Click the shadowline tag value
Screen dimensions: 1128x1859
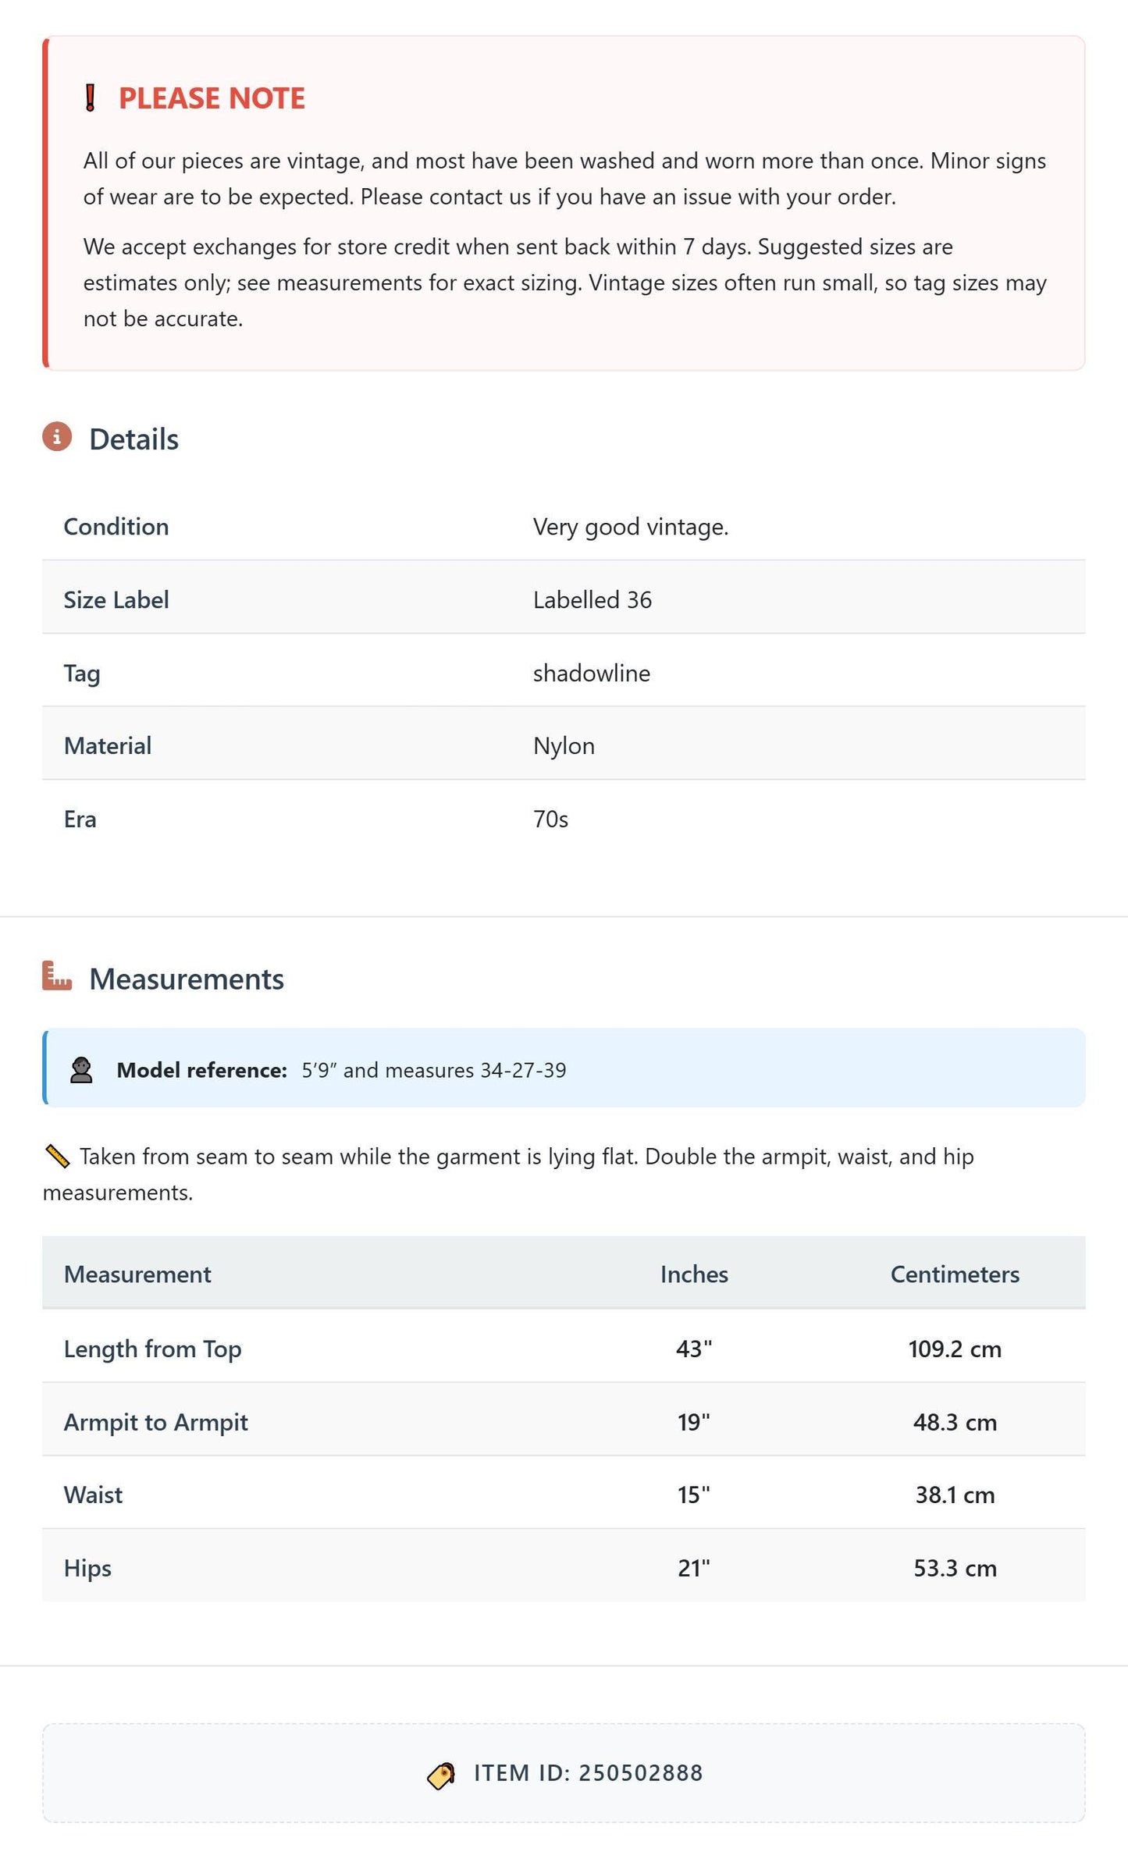[x=592, y=674]
